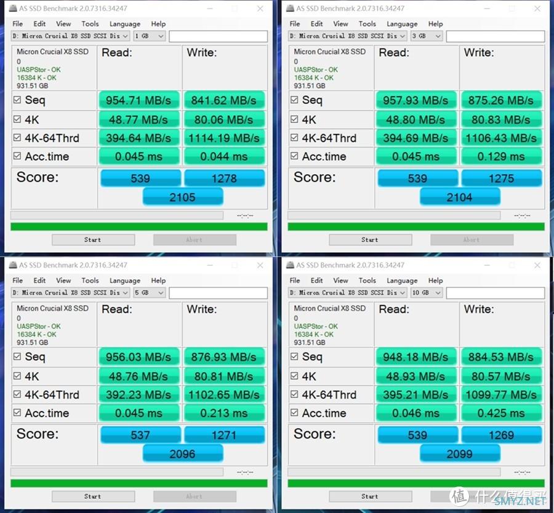Click the Abort button in the 5 GB window
The image size is (554, 513).
[195, 496]
